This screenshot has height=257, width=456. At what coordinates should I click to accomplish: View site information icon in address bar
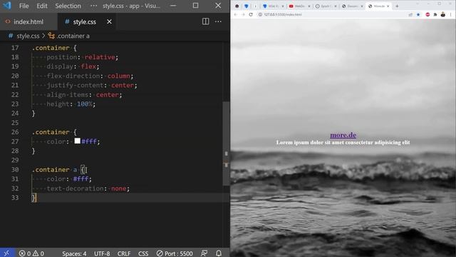pyautogui.click(x=260, y=14)
